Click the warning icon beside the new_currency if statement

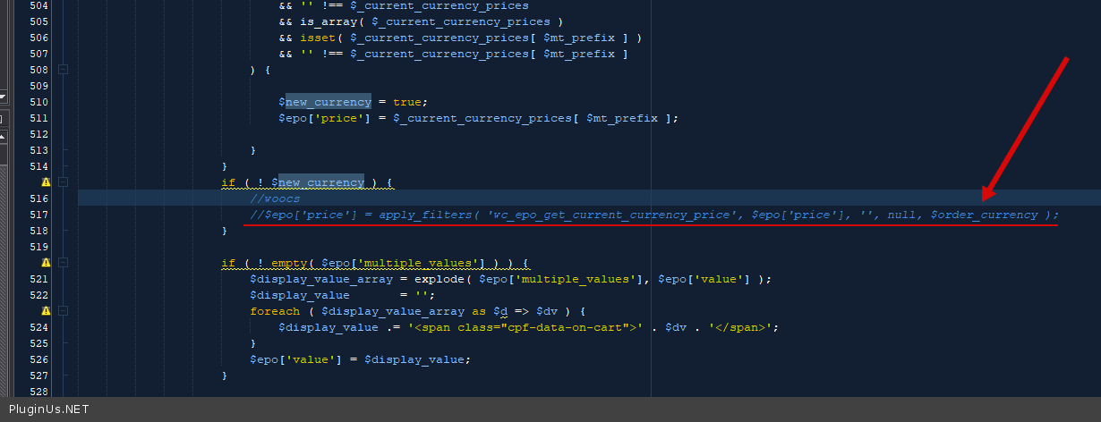coord(46,182)
